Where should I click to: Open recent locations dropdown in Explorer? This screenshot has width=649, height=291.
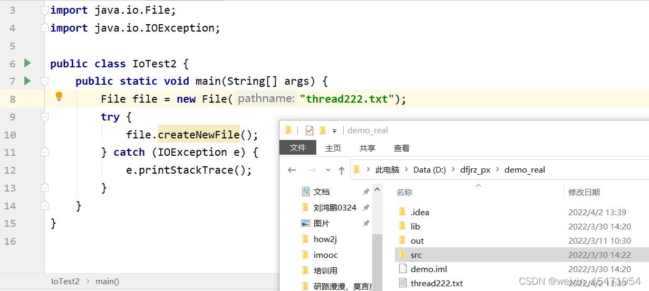328,170
